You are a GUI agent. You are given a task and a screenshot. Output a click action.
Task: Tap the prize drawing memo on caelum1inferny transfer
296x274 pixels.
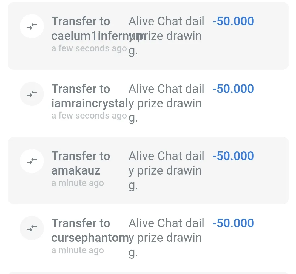pos(166,36)
